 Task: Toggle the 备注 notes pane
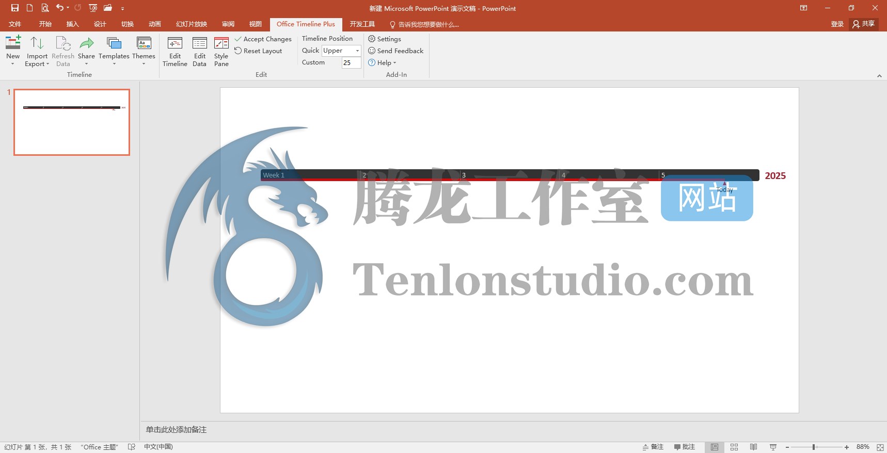[x=653, y=447]
